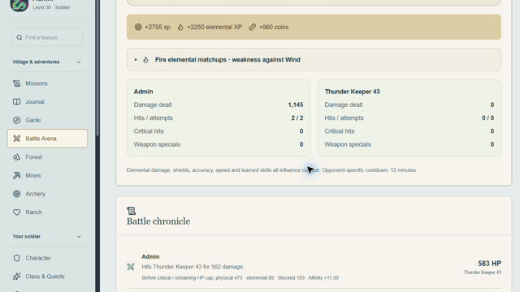Viewport: 520px width, 292px height.
Task: Click the swords icon beside Admin's hit entry
Action: point(131,267)
